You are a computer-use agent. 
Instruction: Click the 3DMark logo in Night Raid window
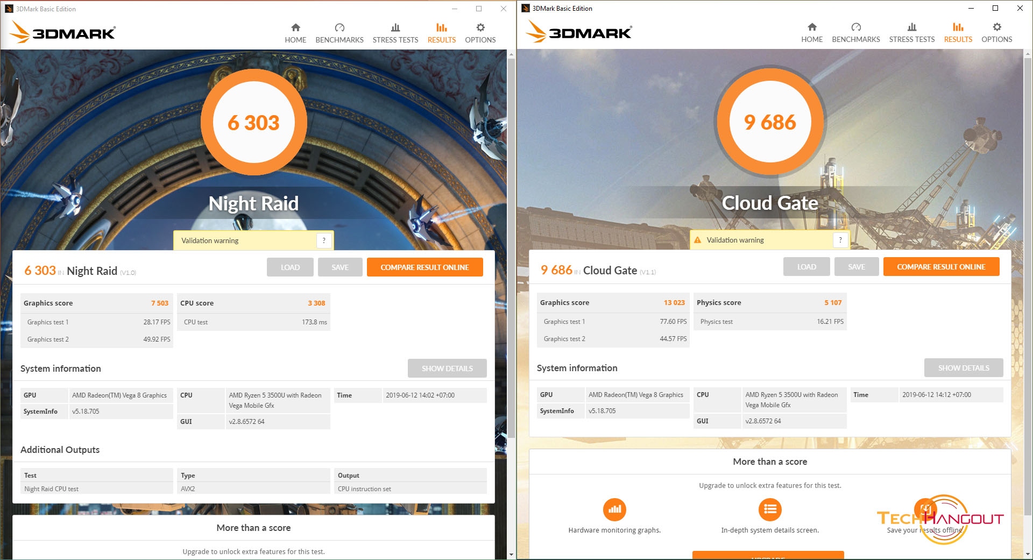click(x=62, y=32)
